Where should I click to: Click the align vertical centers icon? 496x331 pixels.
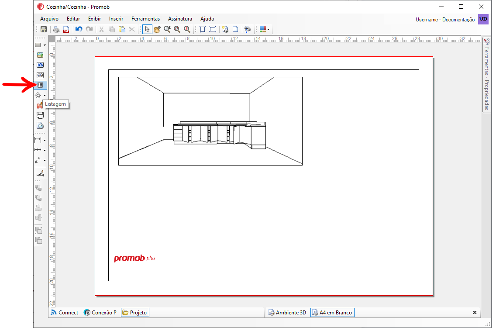coord(38,208)
